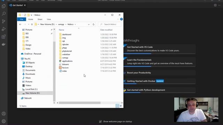223x125 pixels.
Task: Open the Home ribbon tab
Action: 31,19
